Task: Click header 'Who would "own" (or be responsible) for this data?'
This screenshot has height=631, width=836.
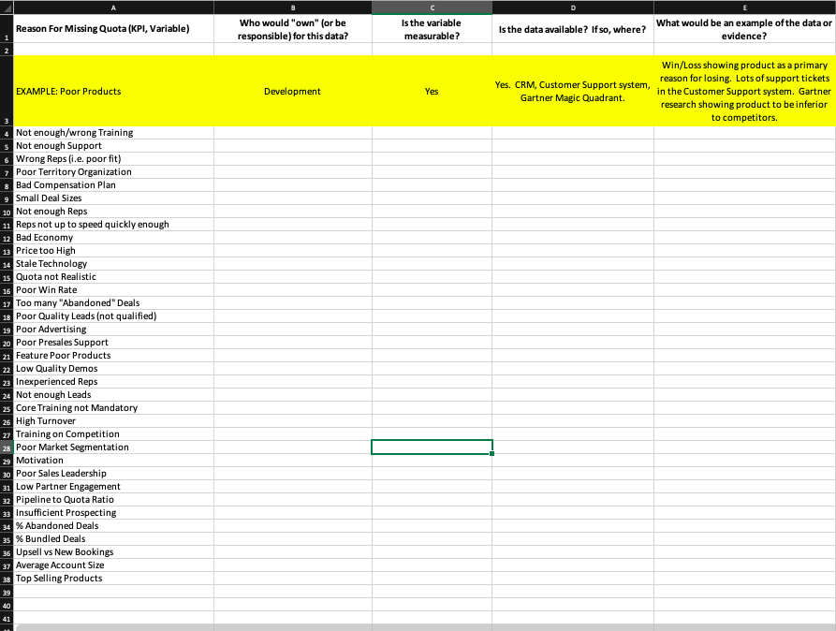Action: coord(293,29)
